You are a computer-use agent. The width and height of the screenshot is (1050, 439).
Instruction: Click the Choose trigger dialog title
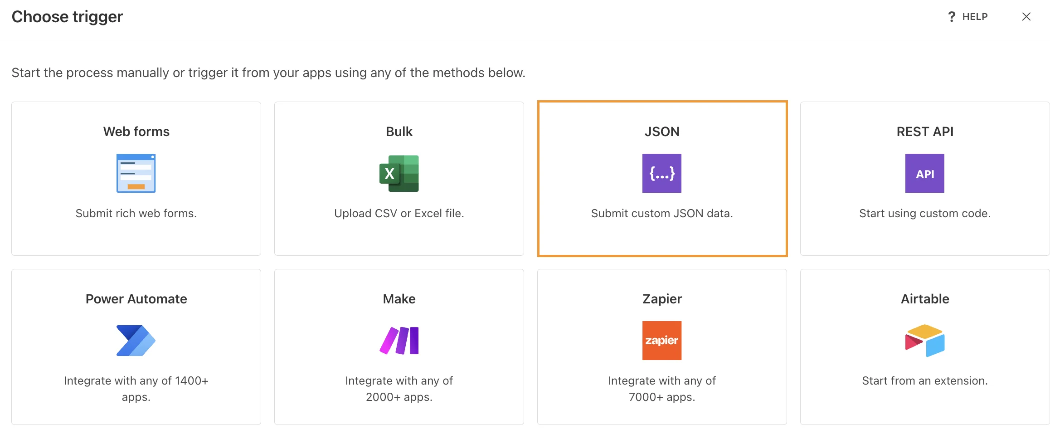click(x=67, y=16)
